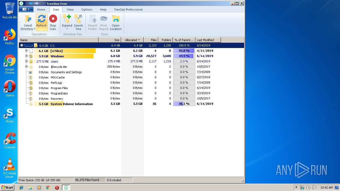Open the TreeSize Professional tab
This screenshot has height=191, width=340.
[x=128, y=10]
